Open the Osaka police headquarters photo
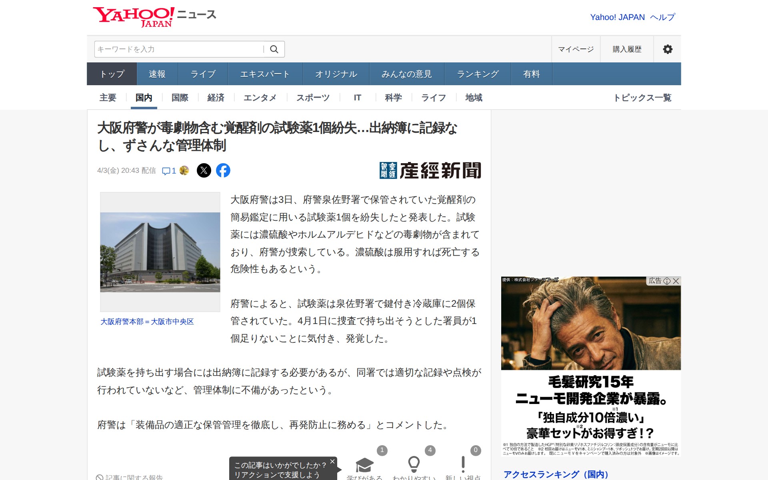The height and width of the screenshot is (480, 768). 160,252
